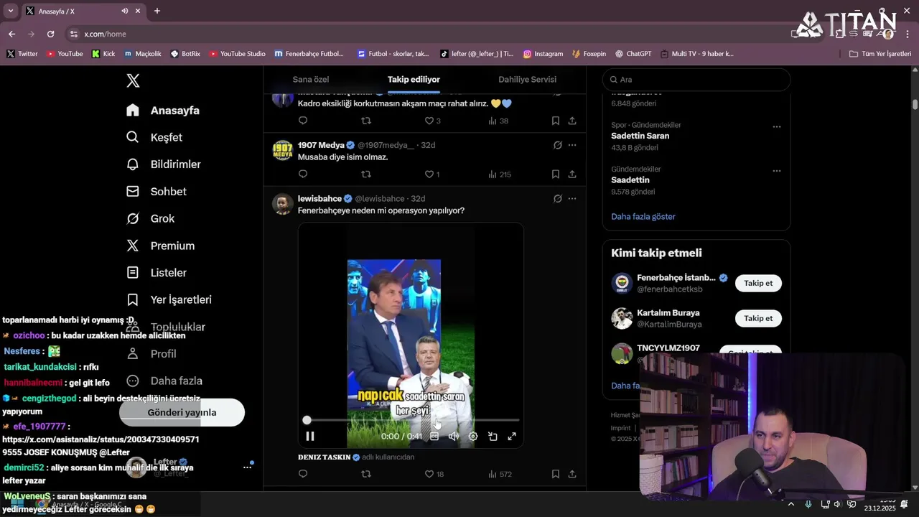Toggle picture-in-picture for video

point(493,436)
